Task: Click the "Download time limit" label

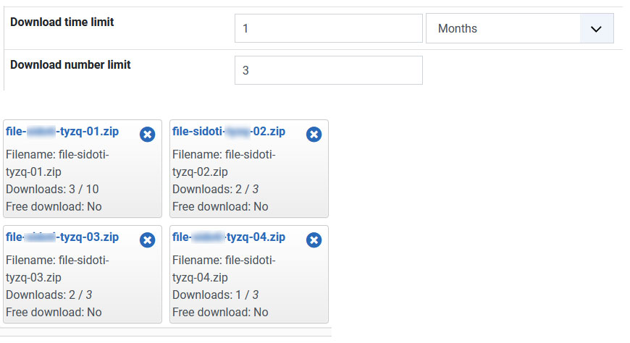Action: (x=62, y=22)
